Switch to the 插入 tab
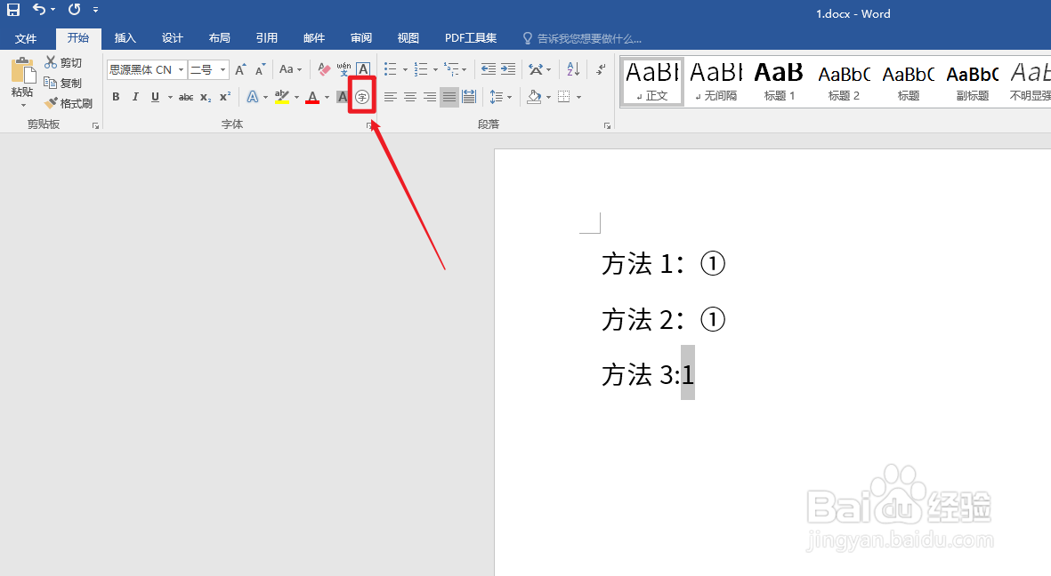The image size is (1051, 576). (x=125, y=38)
